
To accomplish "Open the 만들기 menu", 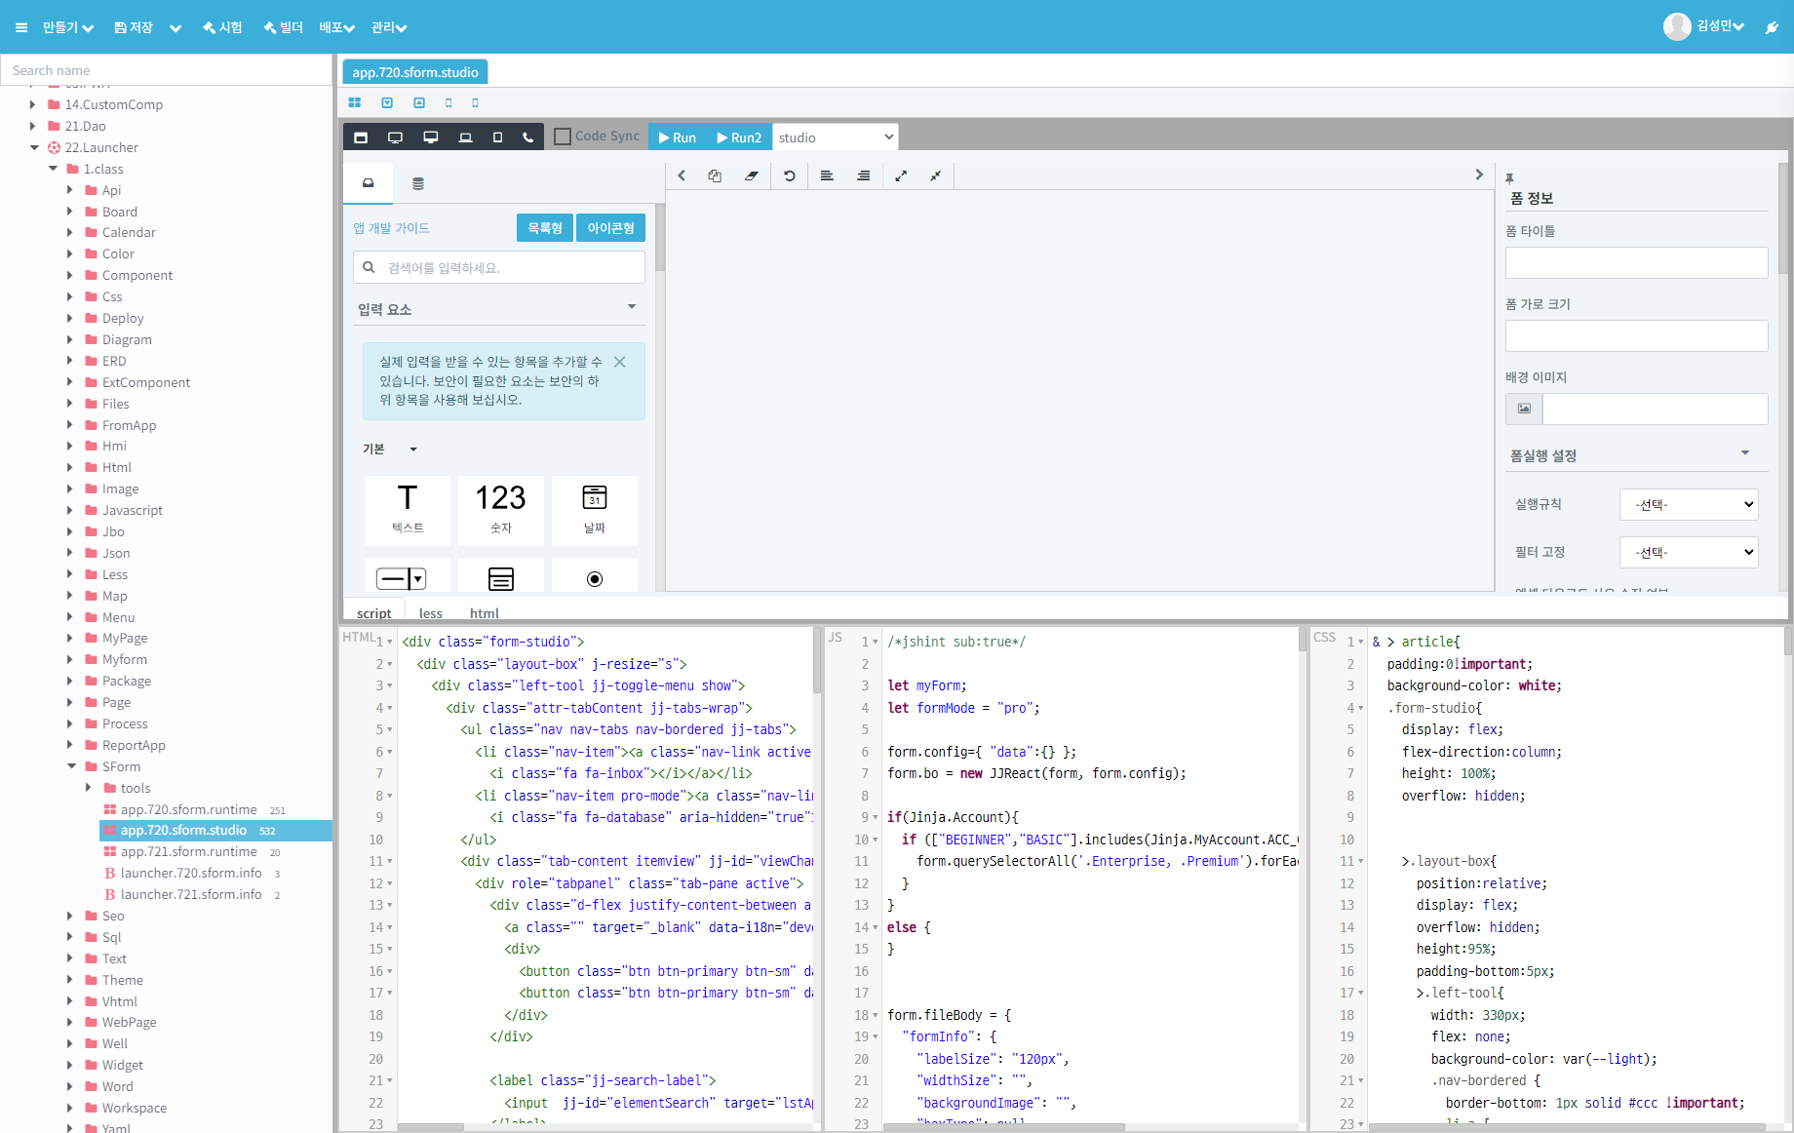I will click(68, 27).
